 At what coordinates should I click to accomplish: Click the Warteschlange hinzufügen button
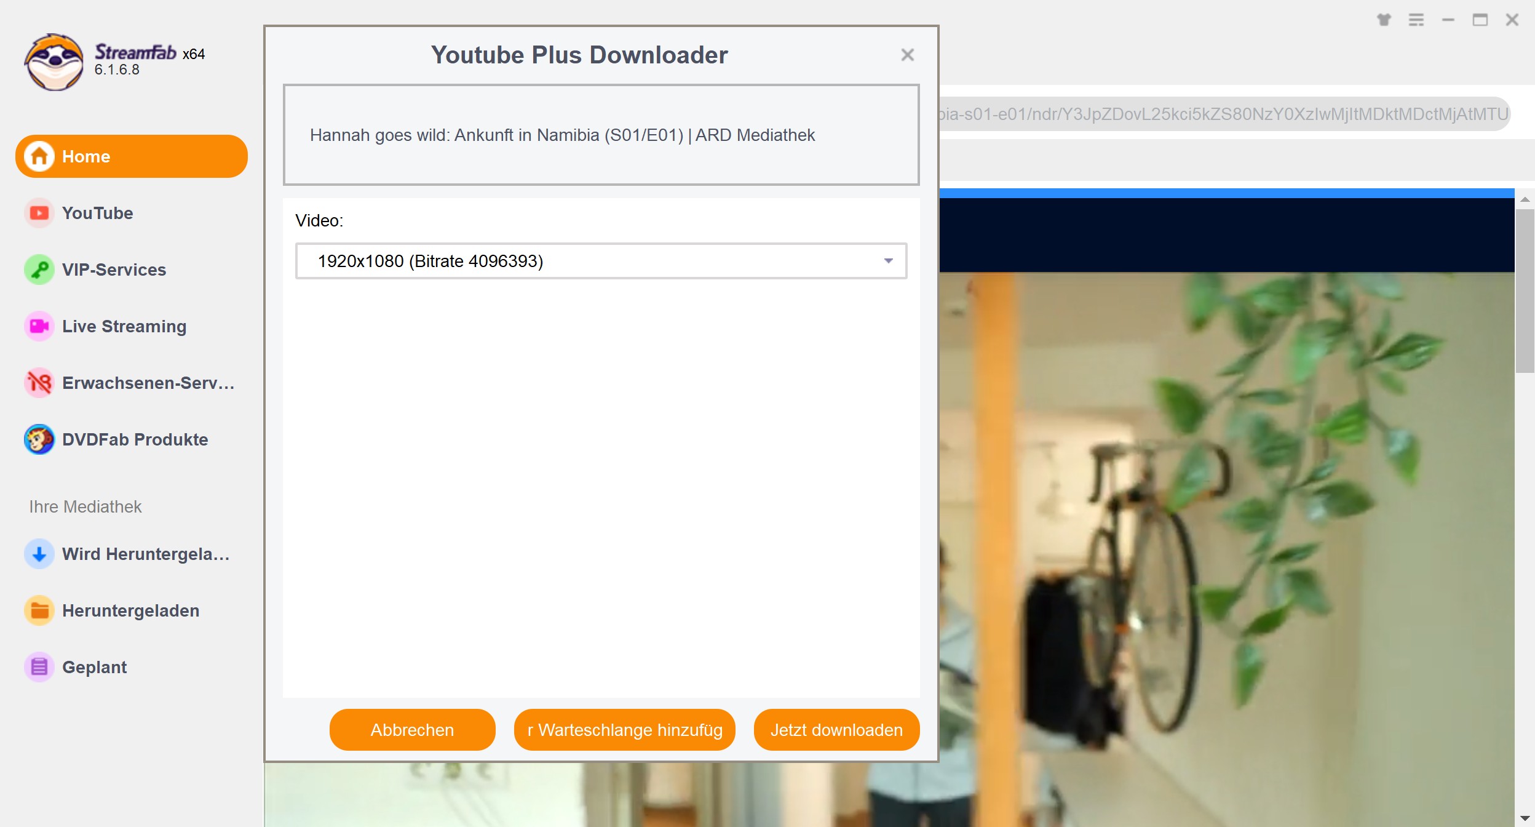(x=624, y=730)
